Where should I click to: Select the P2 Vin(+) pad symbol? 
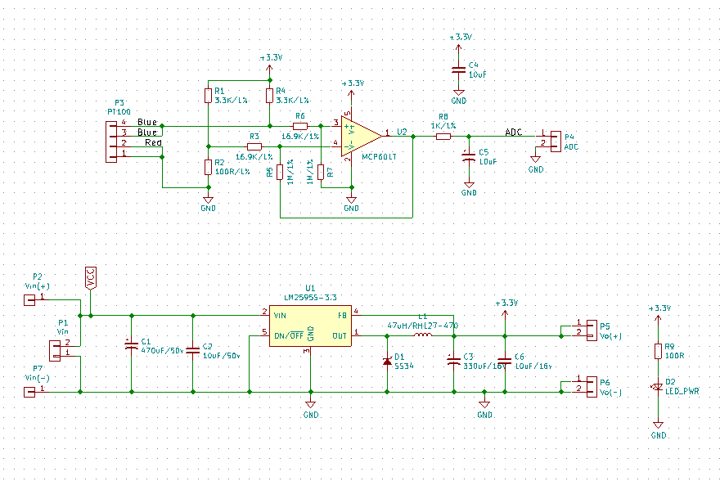click(x=29, y=300)
